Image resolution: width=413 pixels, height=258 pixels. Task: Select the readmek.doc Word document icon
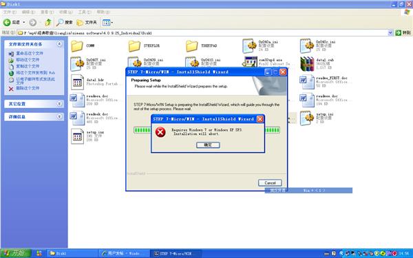pos(77,118)
